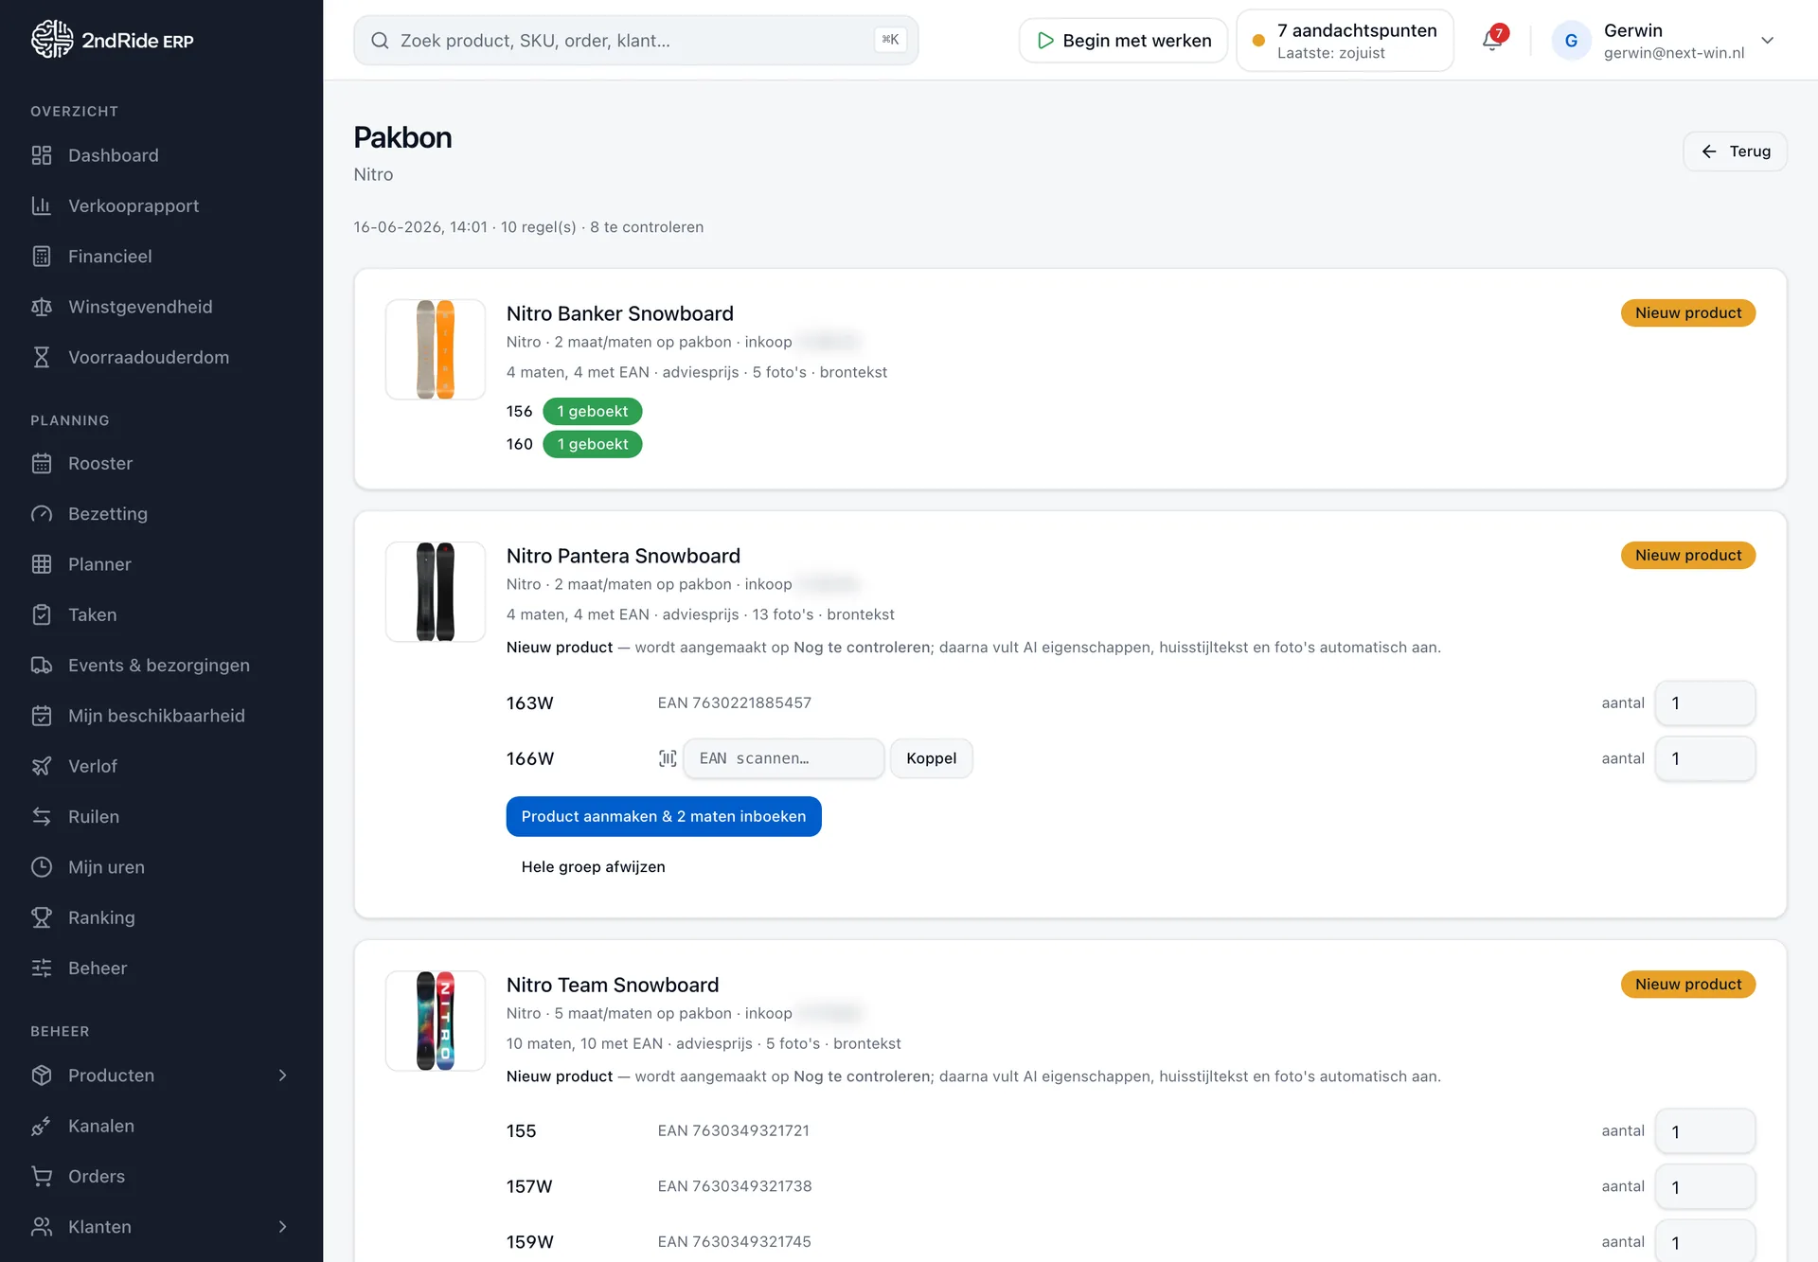The height and width of the screenshot is (1262, 1818).
Task: Expand the Klanten submenu chevron
Action: coord(282,1227)
